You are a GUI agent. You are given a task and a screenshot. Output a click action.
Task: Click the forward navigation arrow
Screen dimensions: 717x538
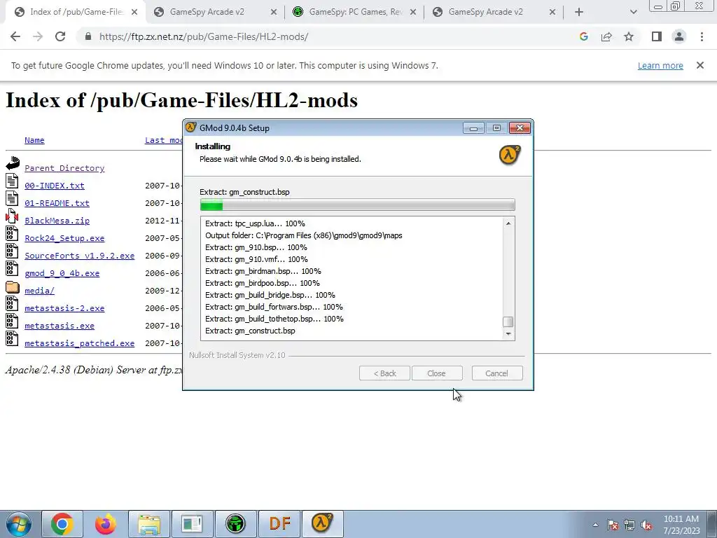pos(38,36)
